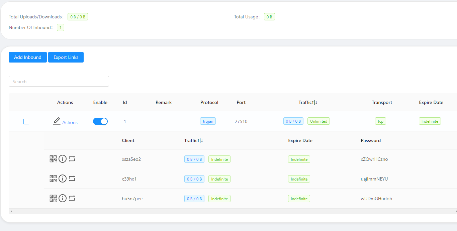Open info details for client xsza5eo2

pos(63,159)
